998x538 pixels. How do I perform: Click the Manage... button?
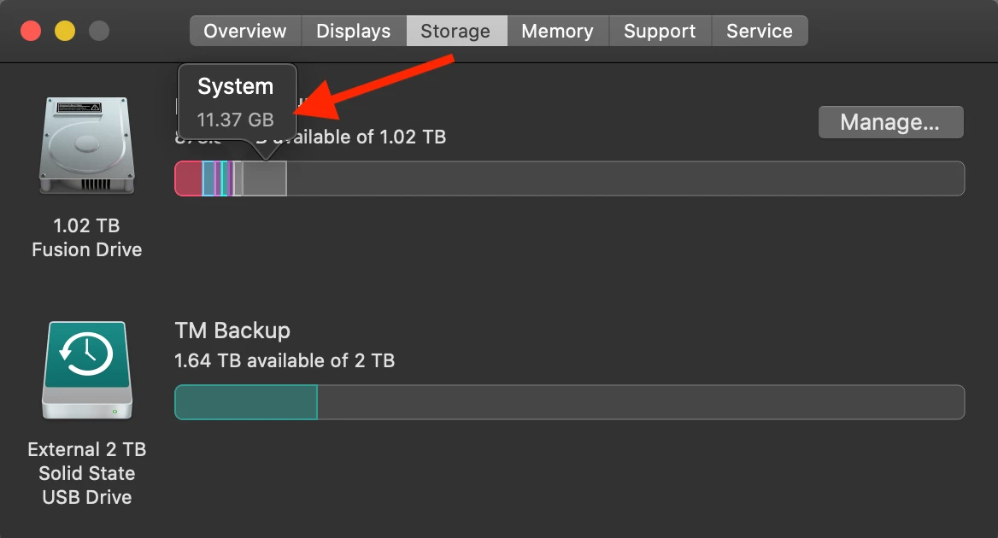(x=890, y=122)
